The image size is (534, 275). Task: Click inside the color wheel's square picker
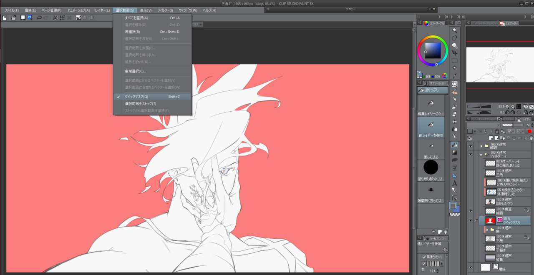point(433,50)
